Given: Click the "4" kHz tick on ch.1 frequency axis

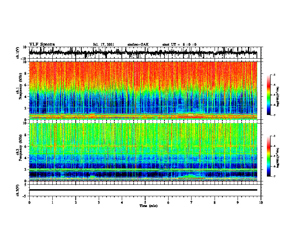Looking at the screenshot, I should (x=26, y=97).
